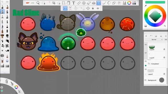Select the Distort transform tool
Image resolution: width=168 pixels, height=94 pixels.
(x=64, y=3)
